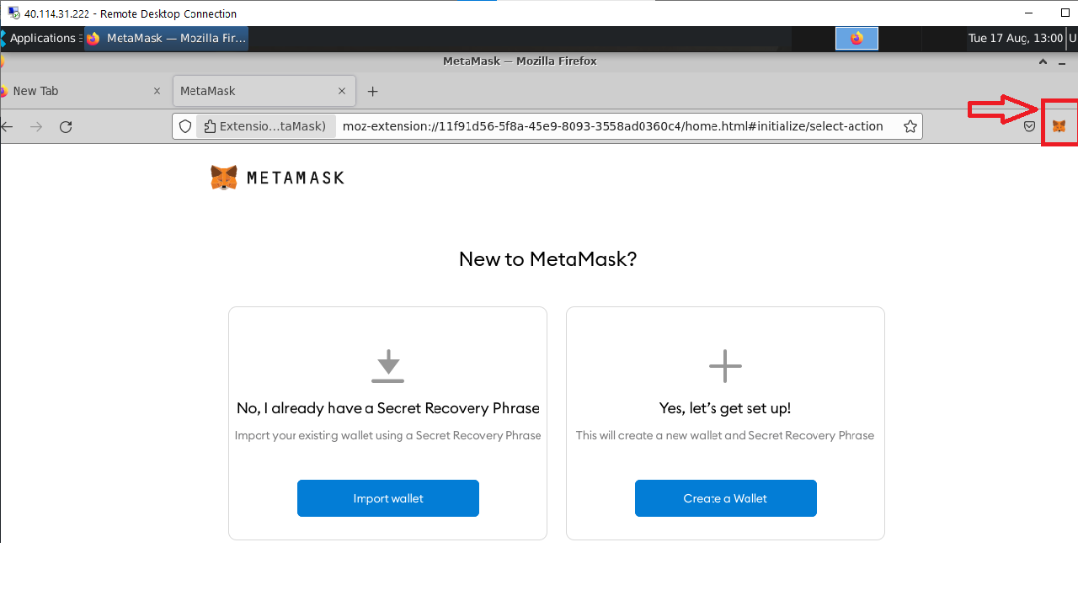Close the New Tab tab

(x=157, y=91)
